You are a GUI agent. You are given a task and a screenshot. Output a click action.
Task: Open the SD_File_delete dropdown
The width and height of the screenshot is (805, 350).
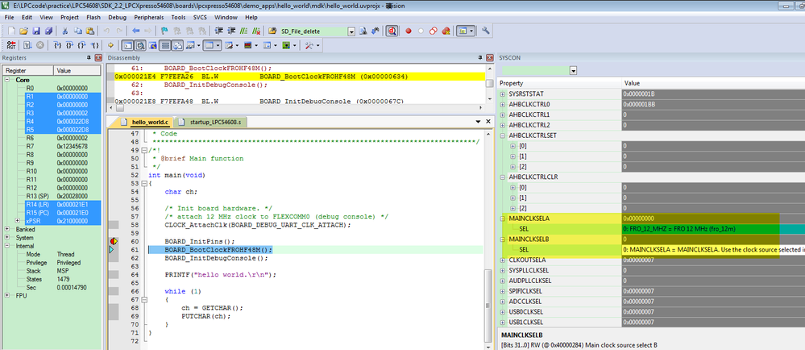[352, 31]
